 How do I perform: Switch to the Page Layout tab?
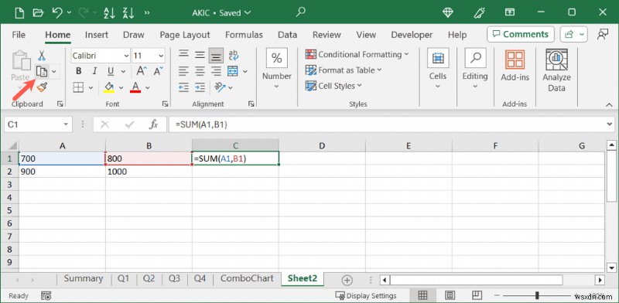[185, 35]
